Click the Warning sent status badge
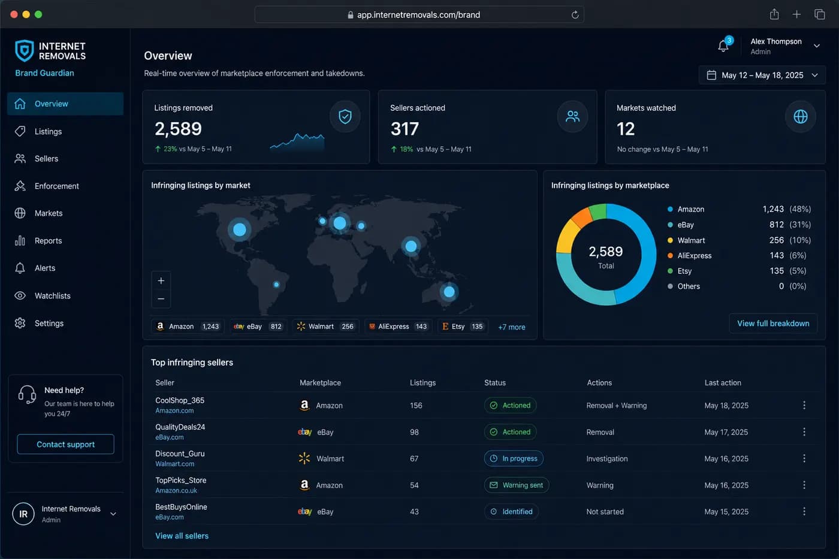The width and height of the screenshot is (839, 559). [x=517, y=485]
